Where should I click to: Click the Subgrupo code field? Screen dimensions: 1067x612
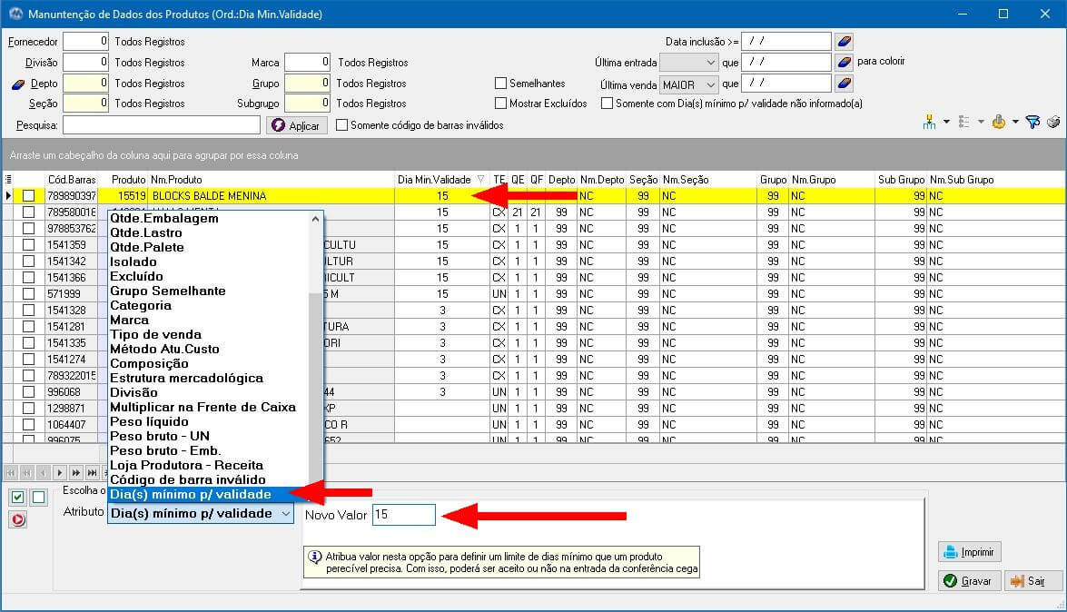pyautogui.click(x=307, y=104)
